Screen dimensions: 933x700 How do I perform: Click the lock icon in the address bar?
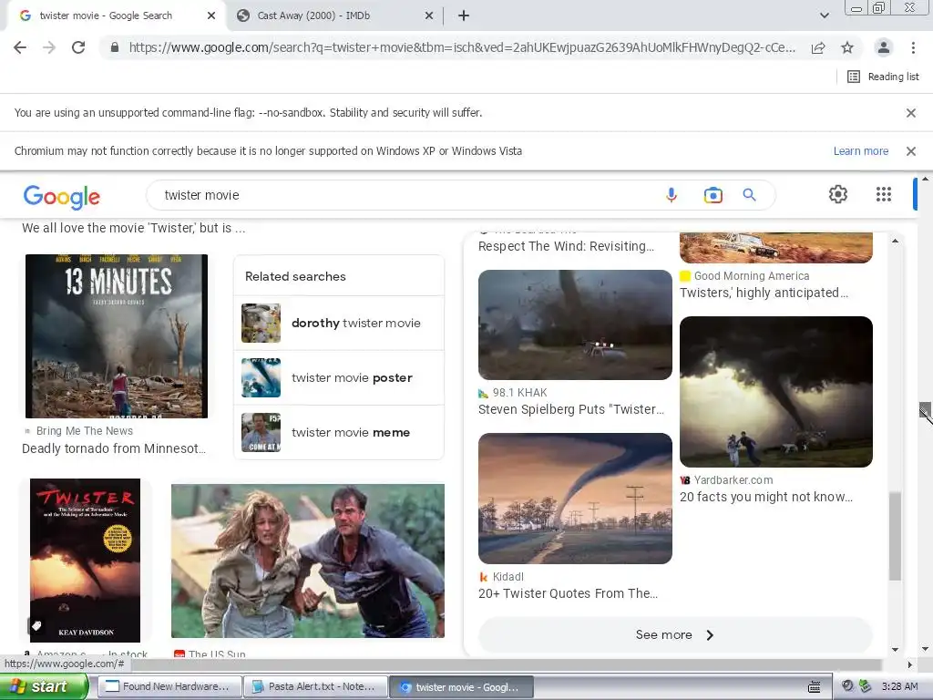coord(115,47)
